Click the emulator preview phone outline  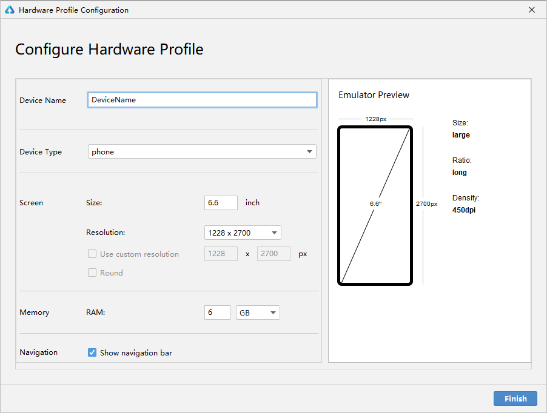coord(375,205)
